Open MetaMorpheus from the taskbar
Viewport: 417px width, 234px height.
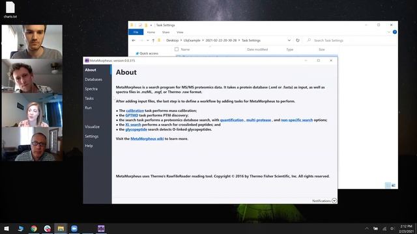101,228
